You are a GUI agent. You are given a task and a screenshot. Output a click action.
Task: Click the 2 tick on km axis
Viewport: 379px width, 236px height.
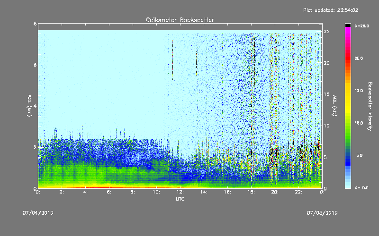pyautogui.click(x=35, y=147)
